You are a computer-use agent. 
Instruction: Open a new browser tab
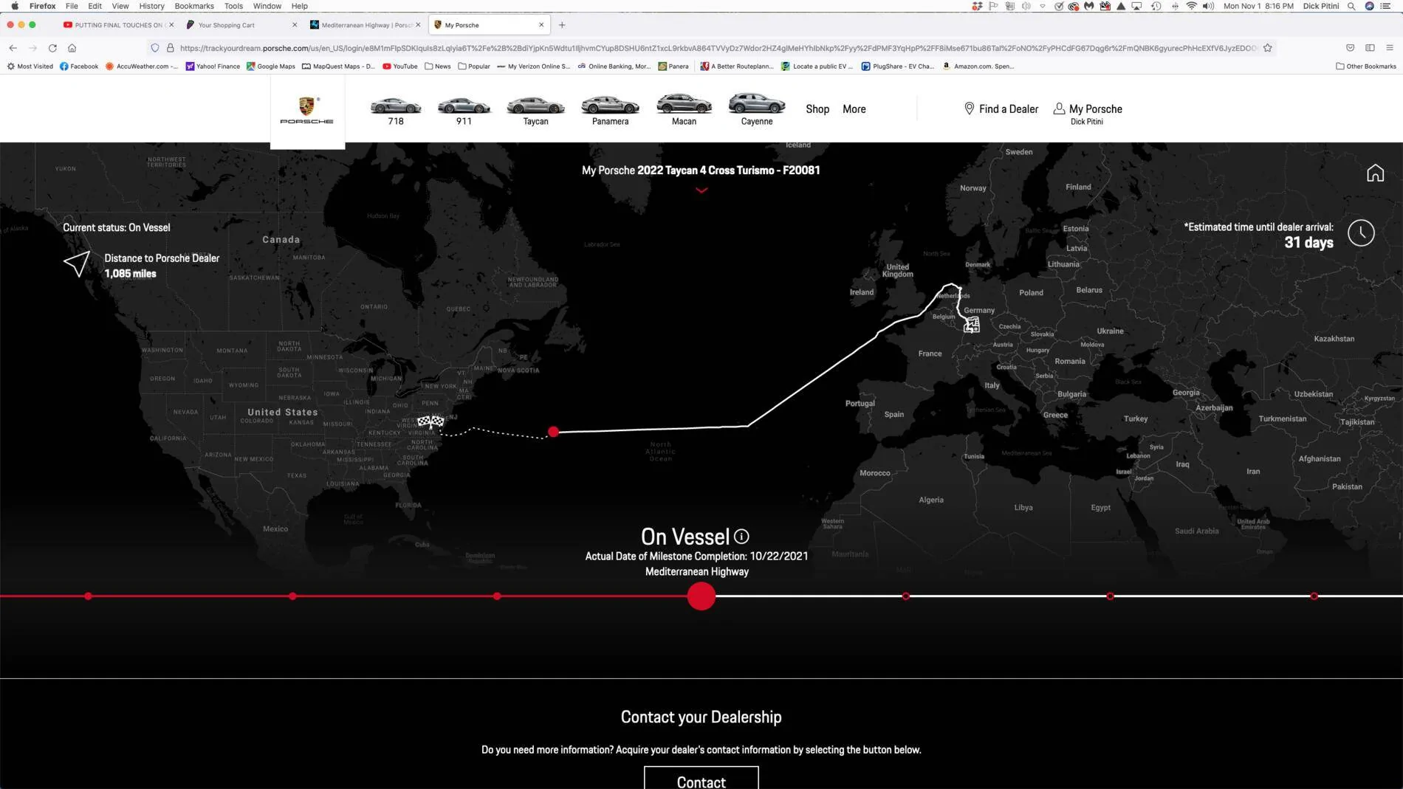click(x=562, y=25)
